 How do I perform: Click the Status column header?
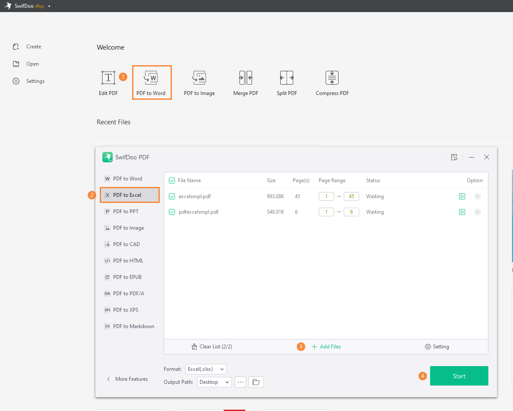click(x=373, y=180)
